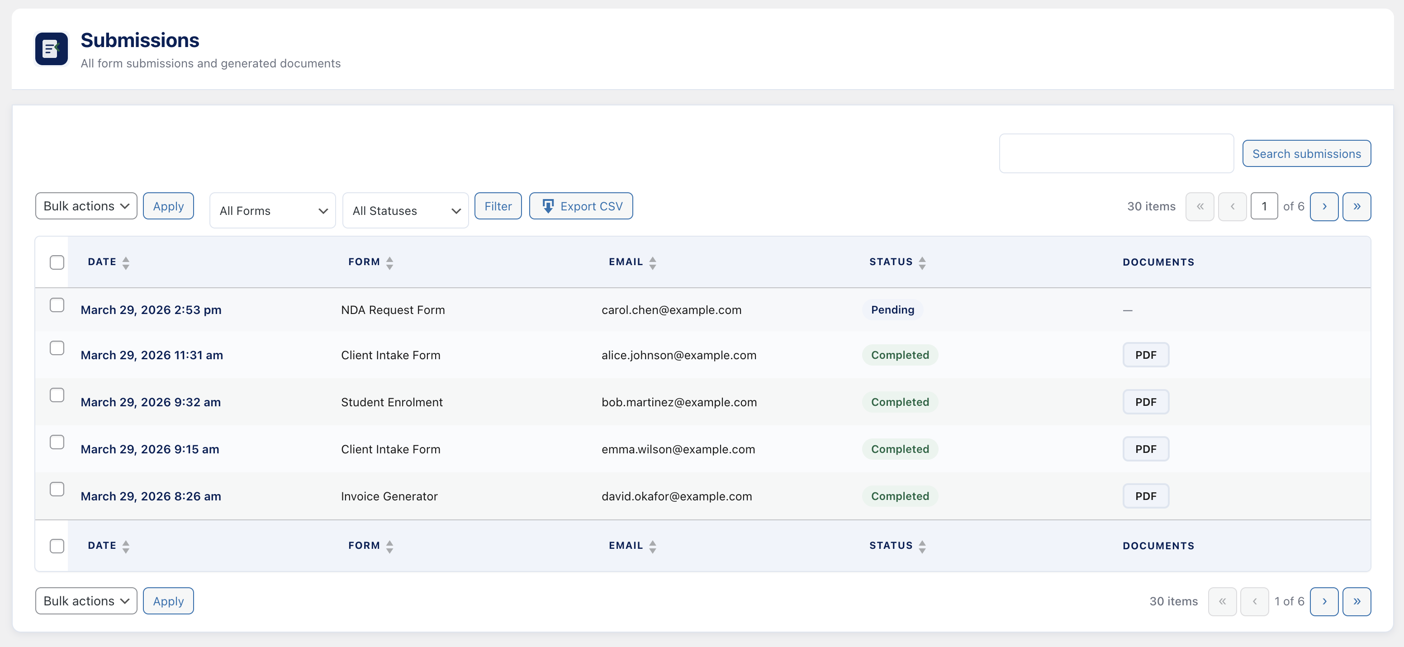
Task: Check the Invoice Generator submission checkbox
Action: 57,489
